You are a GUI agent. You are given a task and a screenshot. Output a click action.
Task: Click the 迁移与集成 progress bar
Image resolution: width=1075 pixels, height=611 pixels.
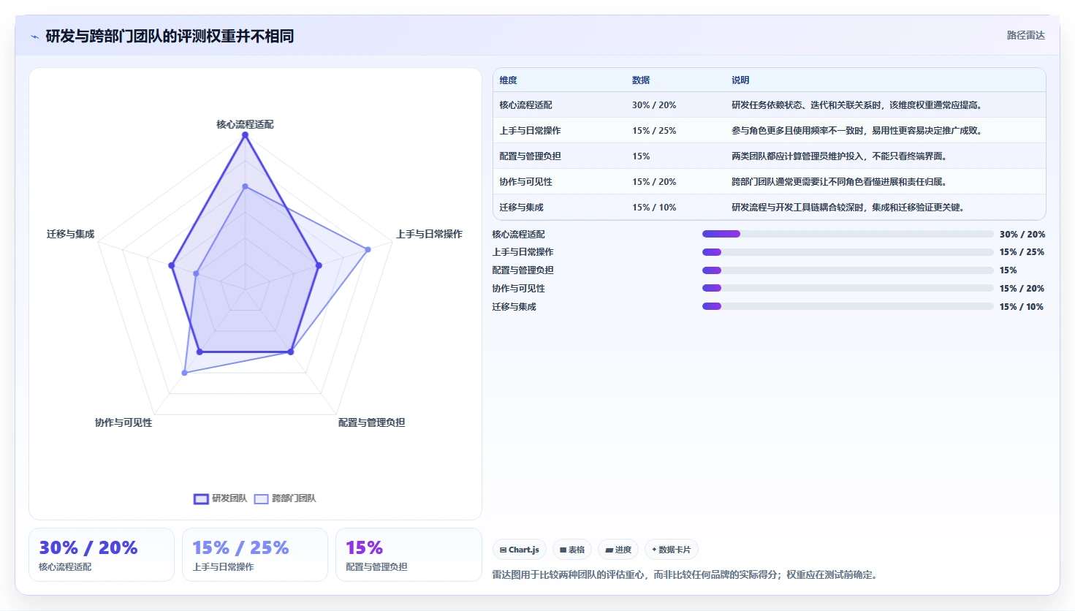click(x=848, y=306)
